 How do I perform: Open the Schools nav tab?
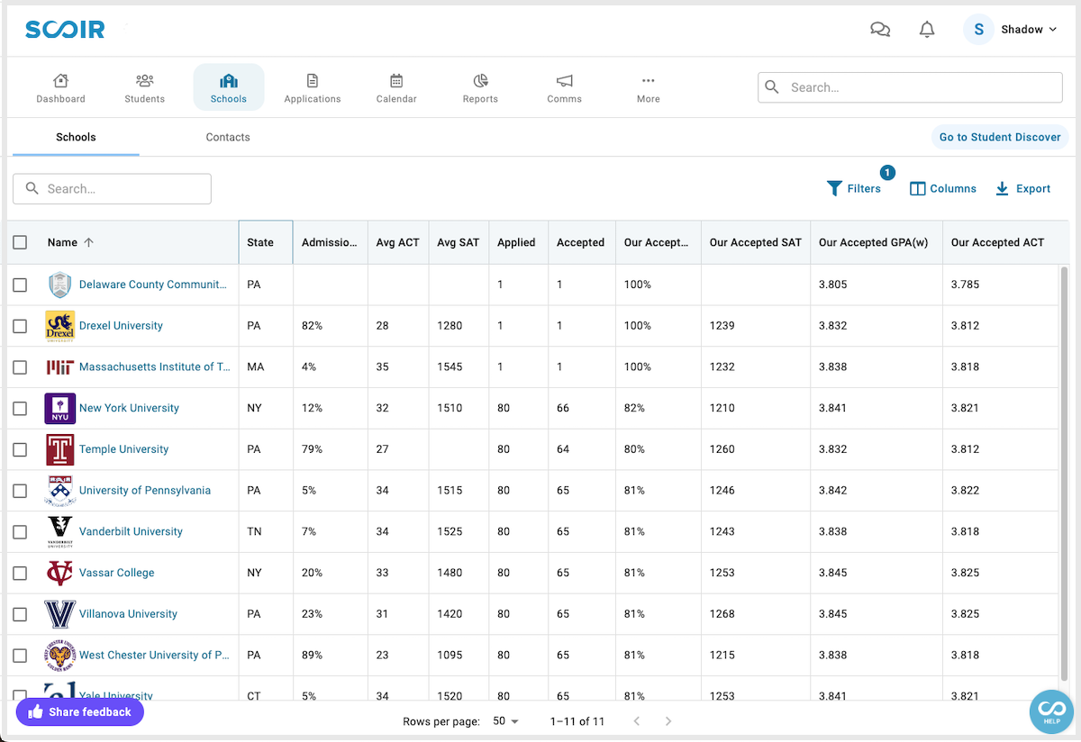click(x=229, y=88)
